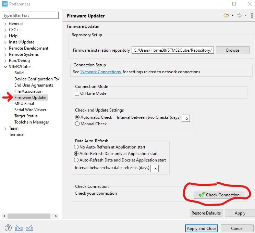Open the three-dot view menu icon
255x233 pixels.
pyautogui.click(x=252, y=15)
